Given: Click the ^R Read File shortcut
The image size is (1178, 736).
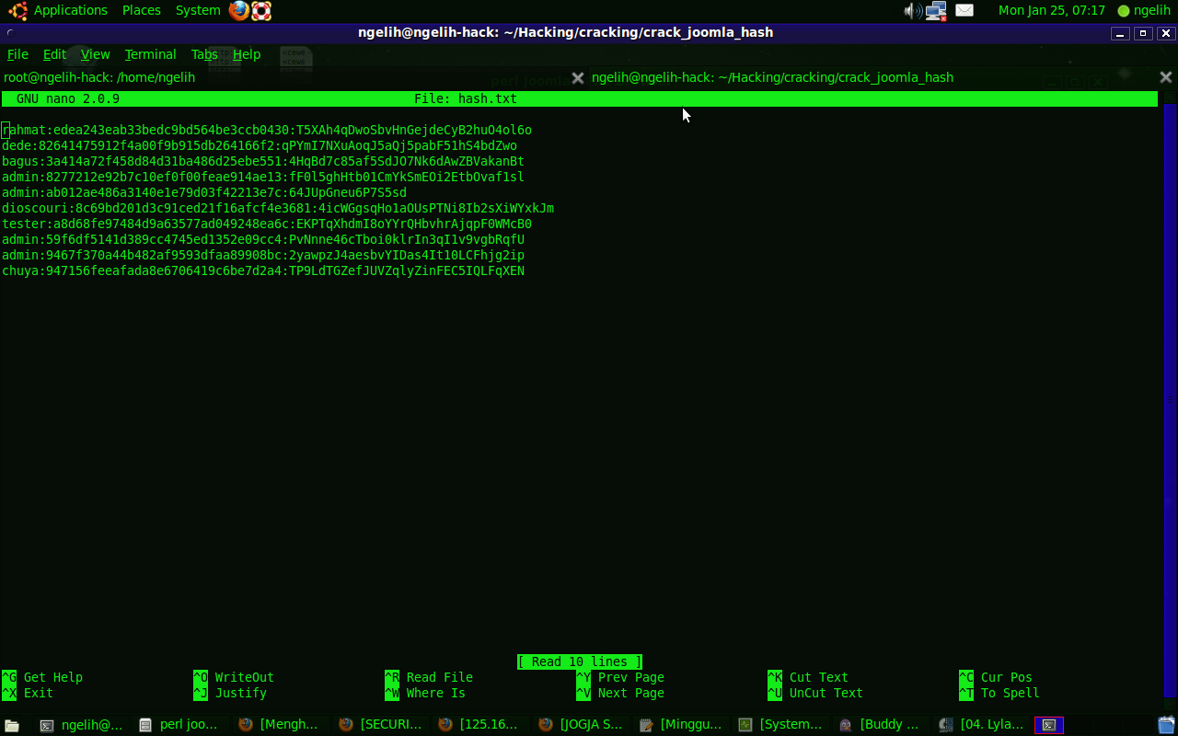Looking at the screenshot, I should (429, 677).
